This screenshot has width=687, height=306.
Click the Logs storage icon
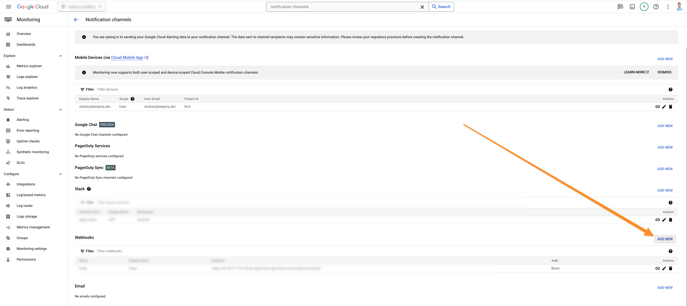tap(8, 217)
